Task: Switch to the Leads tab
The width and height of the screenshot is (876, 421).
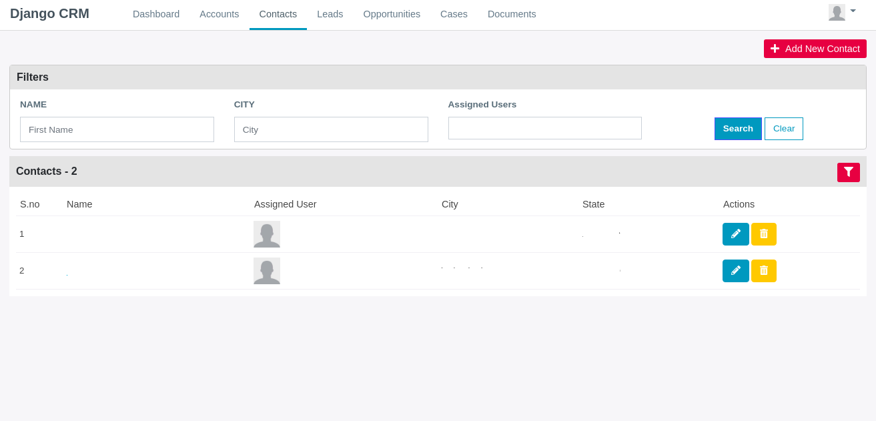Action: [x=330, y=14]
